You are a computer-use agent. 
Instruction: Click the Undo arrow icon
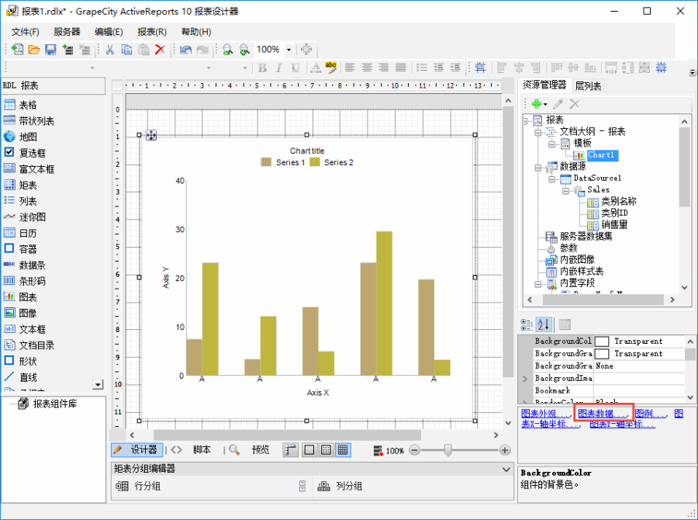185,50
